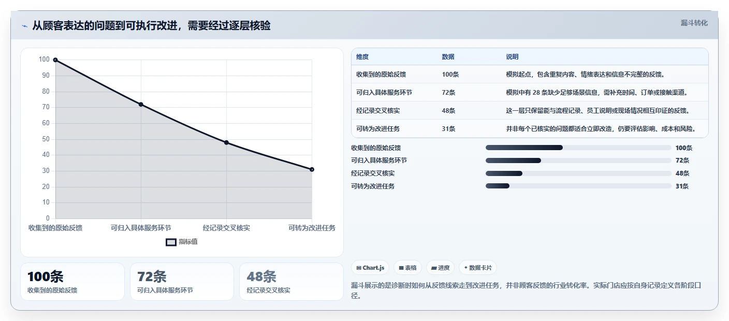
Task: Click the x-axis label 可转为改进任务
Action: tap(312, 228)
